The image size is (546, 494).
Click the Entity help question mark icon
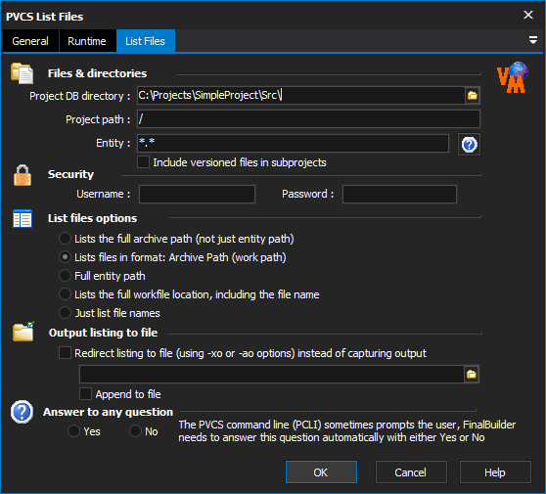(469, 144)
